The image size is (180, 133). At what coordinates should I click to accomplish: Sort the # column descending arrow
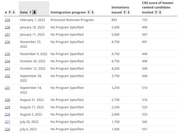[x=14, y=12]
